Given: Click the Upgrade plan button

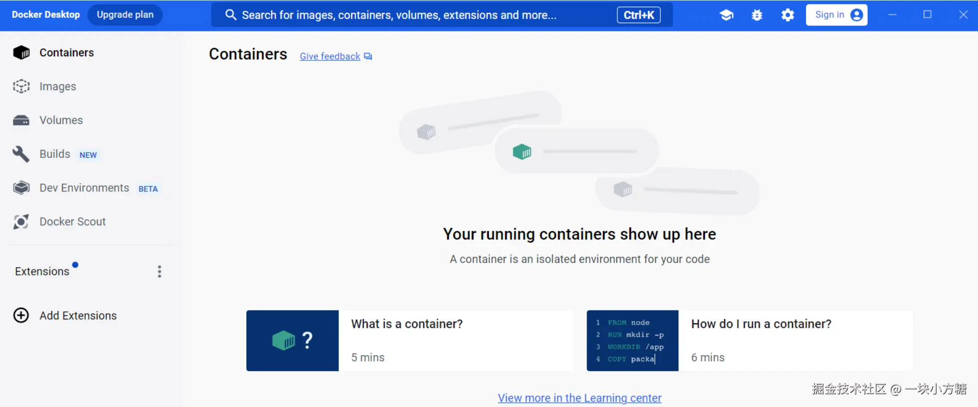Looking at the screenshot, I should point(125,15).
